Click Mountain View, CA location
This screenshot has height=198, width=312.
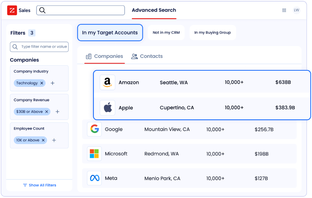[x=167, y=130]
